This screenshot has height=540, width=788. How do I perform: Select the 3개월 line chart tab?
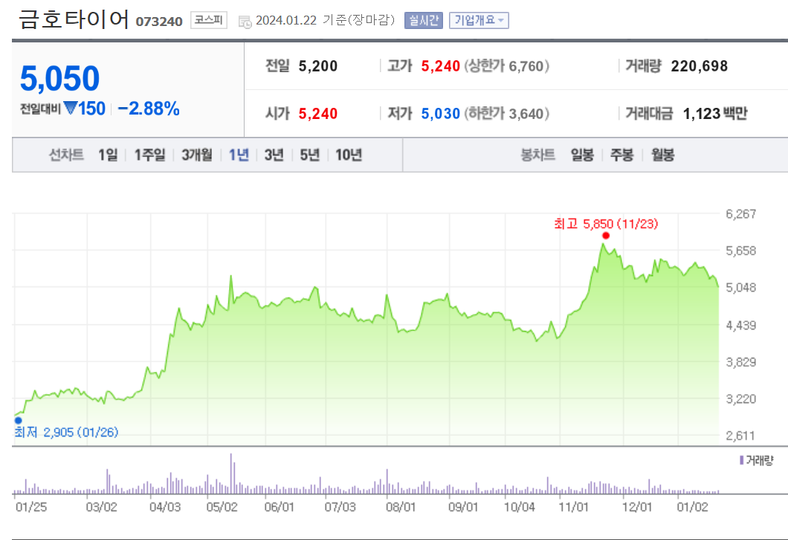197,155
